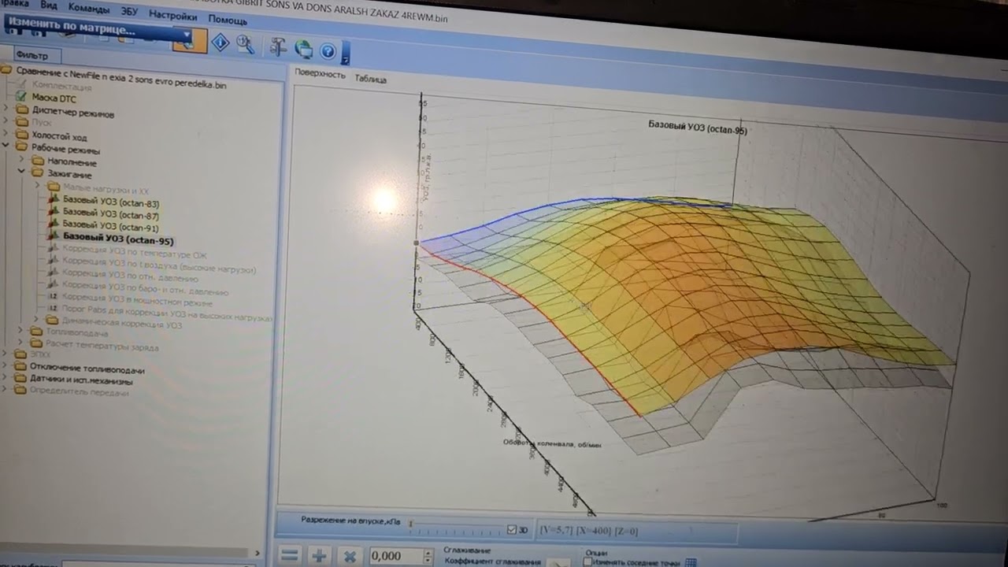Expand the Холостой ход folder
The width and height of the screenshot is (1008, 567).
coord(6,133)
